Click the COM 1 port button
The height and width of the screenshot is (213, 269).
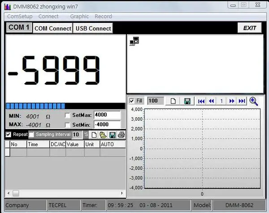click(19, 27)
